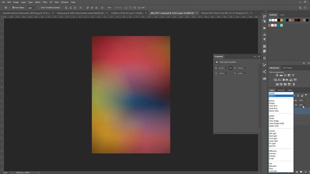
Task: Click the W width field in Properties
Action: coord(222,68)
